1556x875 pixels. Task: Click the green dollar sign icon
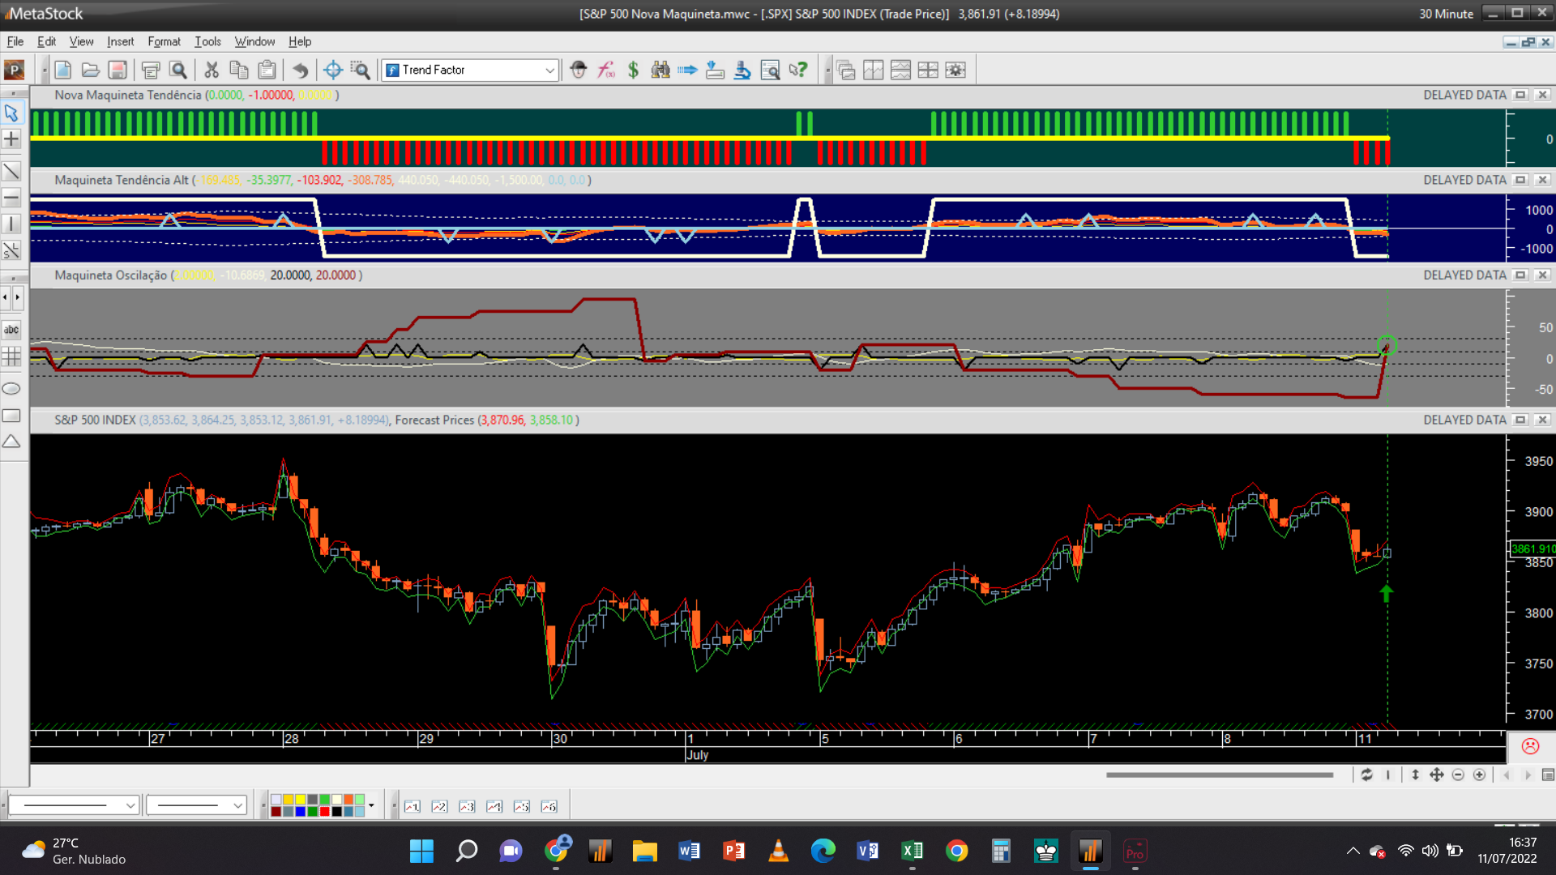[633, 70]
